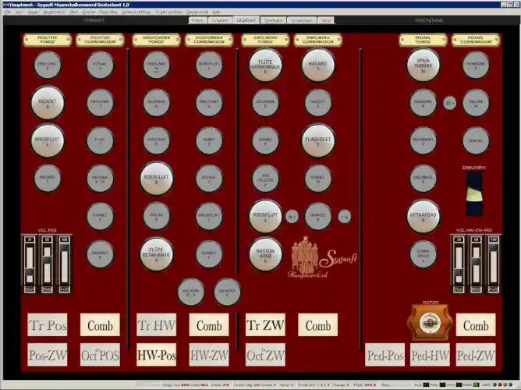Disable the HW-Pos coupler
Screen dimensions: 521x390
pyautogui.click(x=156, y=355)
